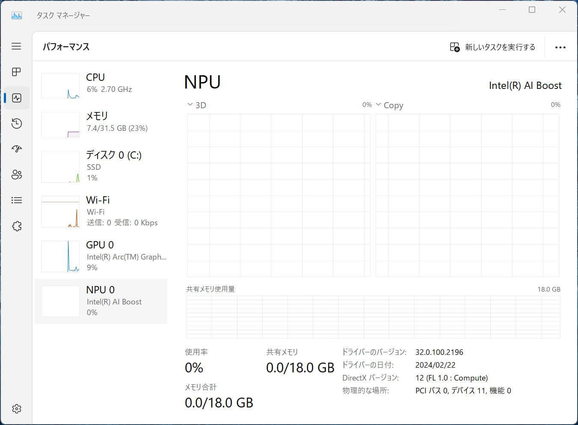Open the Details list icon in sidebar
Viewport: 578px width, 425px height.
pos(17,200)
